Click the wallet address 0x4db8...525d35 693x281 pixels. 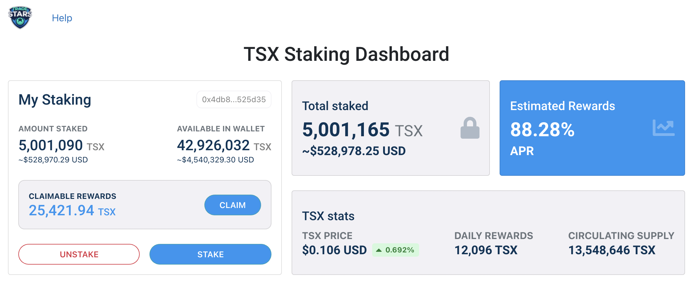click(234, 99)
